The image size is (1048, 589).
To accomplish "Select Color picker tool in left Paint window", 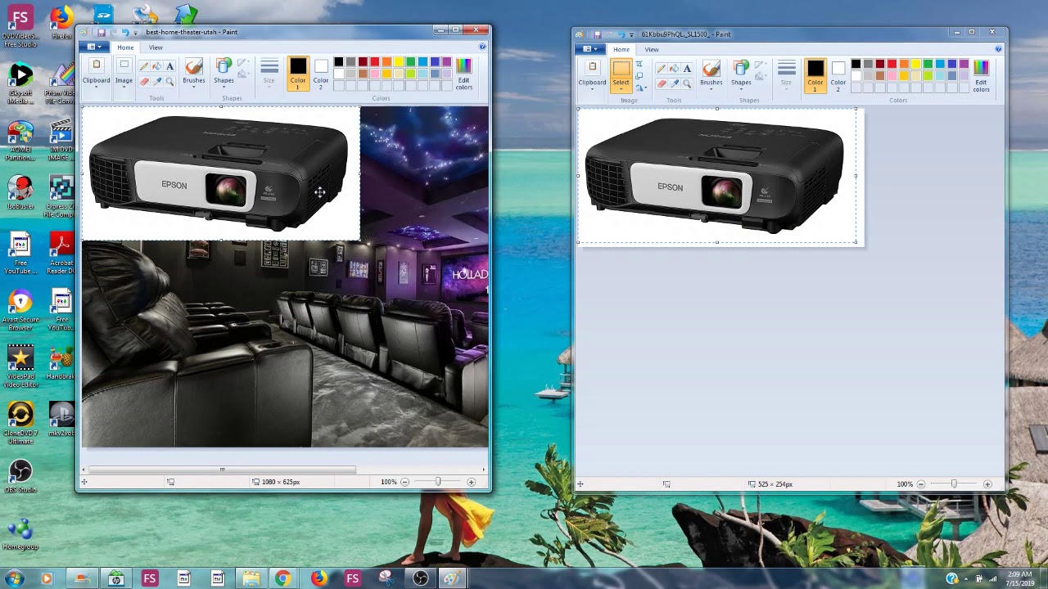I will point(157,81).
